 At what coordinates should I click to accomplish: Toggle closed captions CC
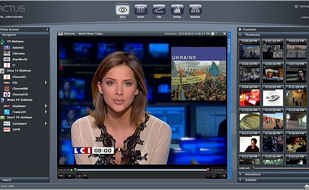click(x=208, y=176)
